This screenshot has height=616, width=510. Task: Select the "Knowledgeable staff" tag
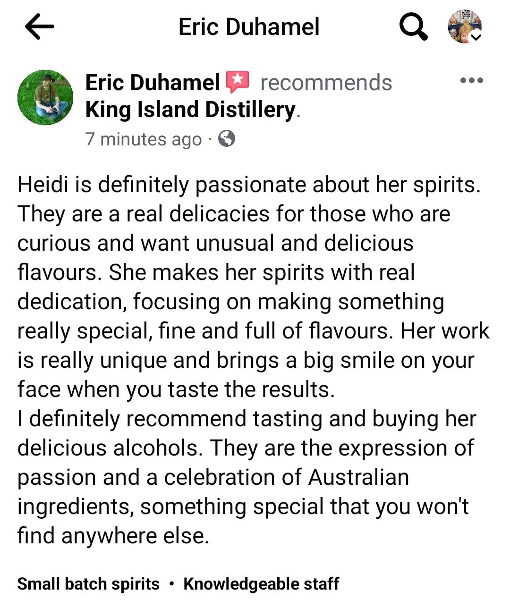click(x=261, y=584)
